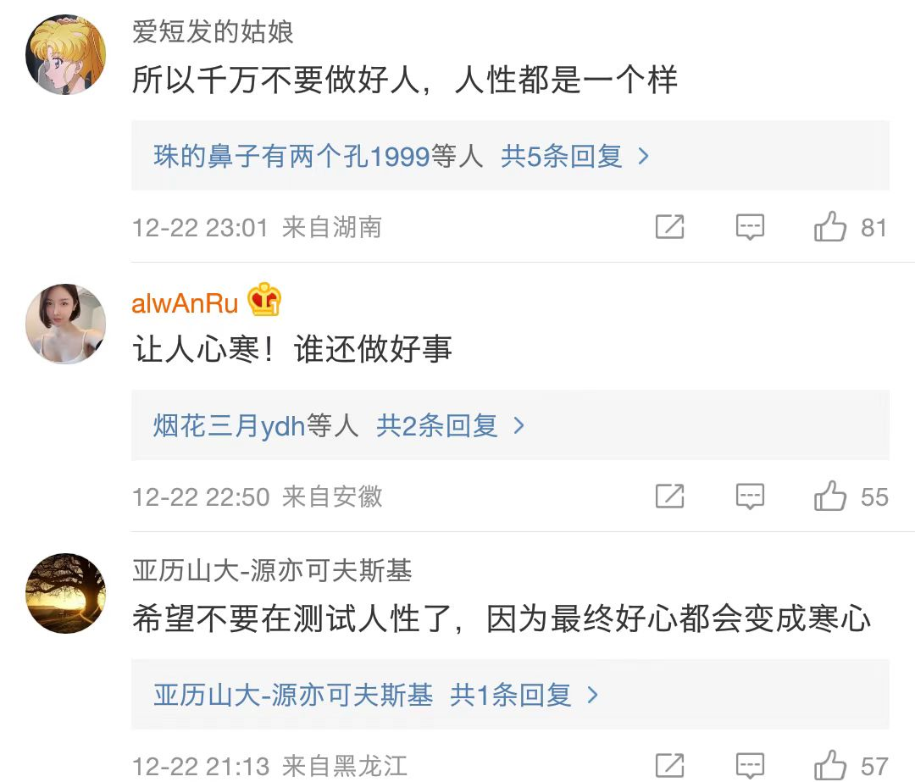Expand the 共5条回复 replies

tap(575, 156)
